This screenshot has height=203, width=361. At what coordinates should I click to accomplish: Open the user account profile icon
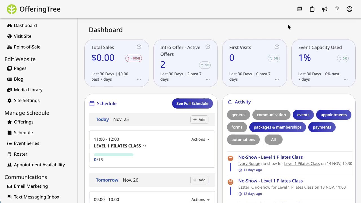pyautogui.click(x=349, y=9)
